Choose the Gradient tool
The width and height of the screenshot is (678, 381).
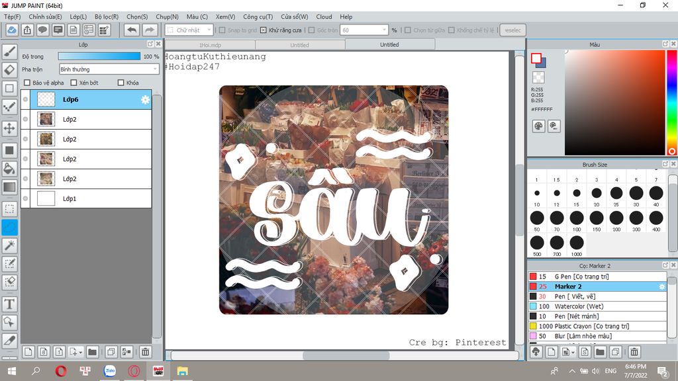click(x=9, y=187)
